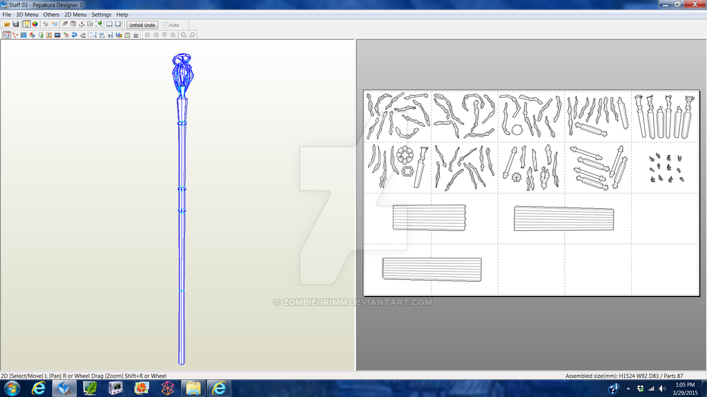Image resolution: width=707 pixels, height=397 pixels.
Task: Click the colored cube texture icon
Action: [35, 24]
